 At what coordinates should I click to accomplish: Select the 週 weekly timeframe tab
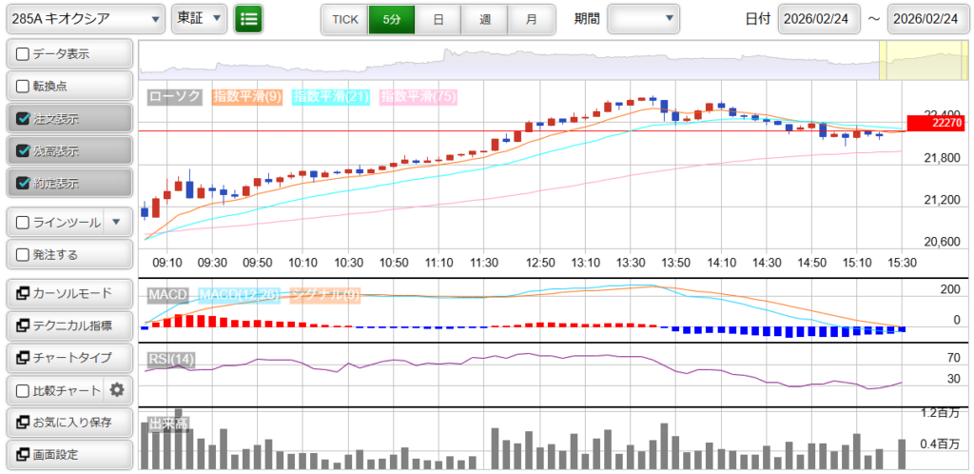pos(485,19)
